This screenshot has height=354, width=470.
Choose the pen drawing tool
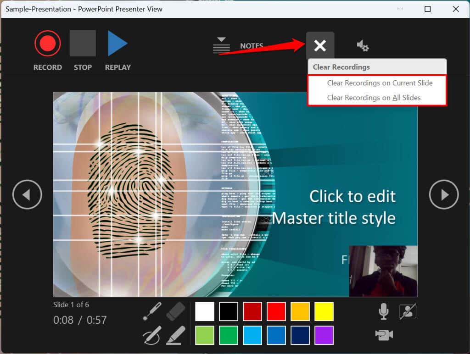tap(152, 335)
